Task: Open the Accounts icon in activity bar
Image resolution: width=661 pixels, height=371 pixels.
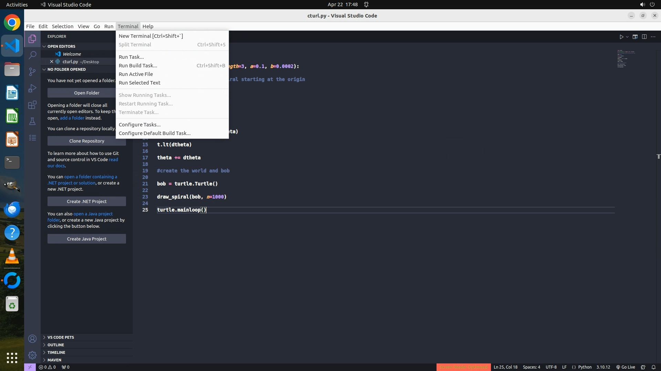Action: pos(32,339)
